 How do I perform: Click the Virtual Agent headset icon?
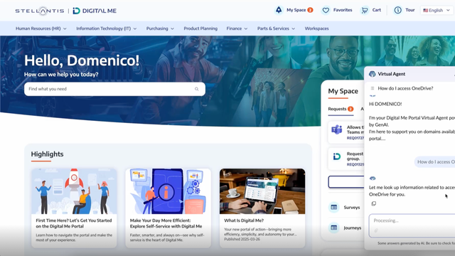[x=372, y=74]
